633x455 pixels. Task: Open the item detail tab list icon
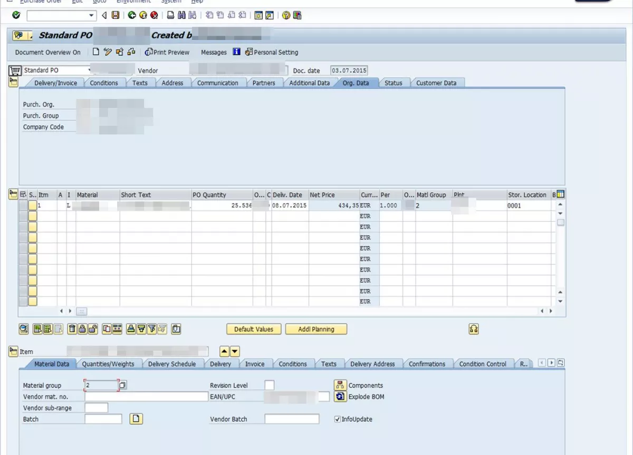coord(561,363)
